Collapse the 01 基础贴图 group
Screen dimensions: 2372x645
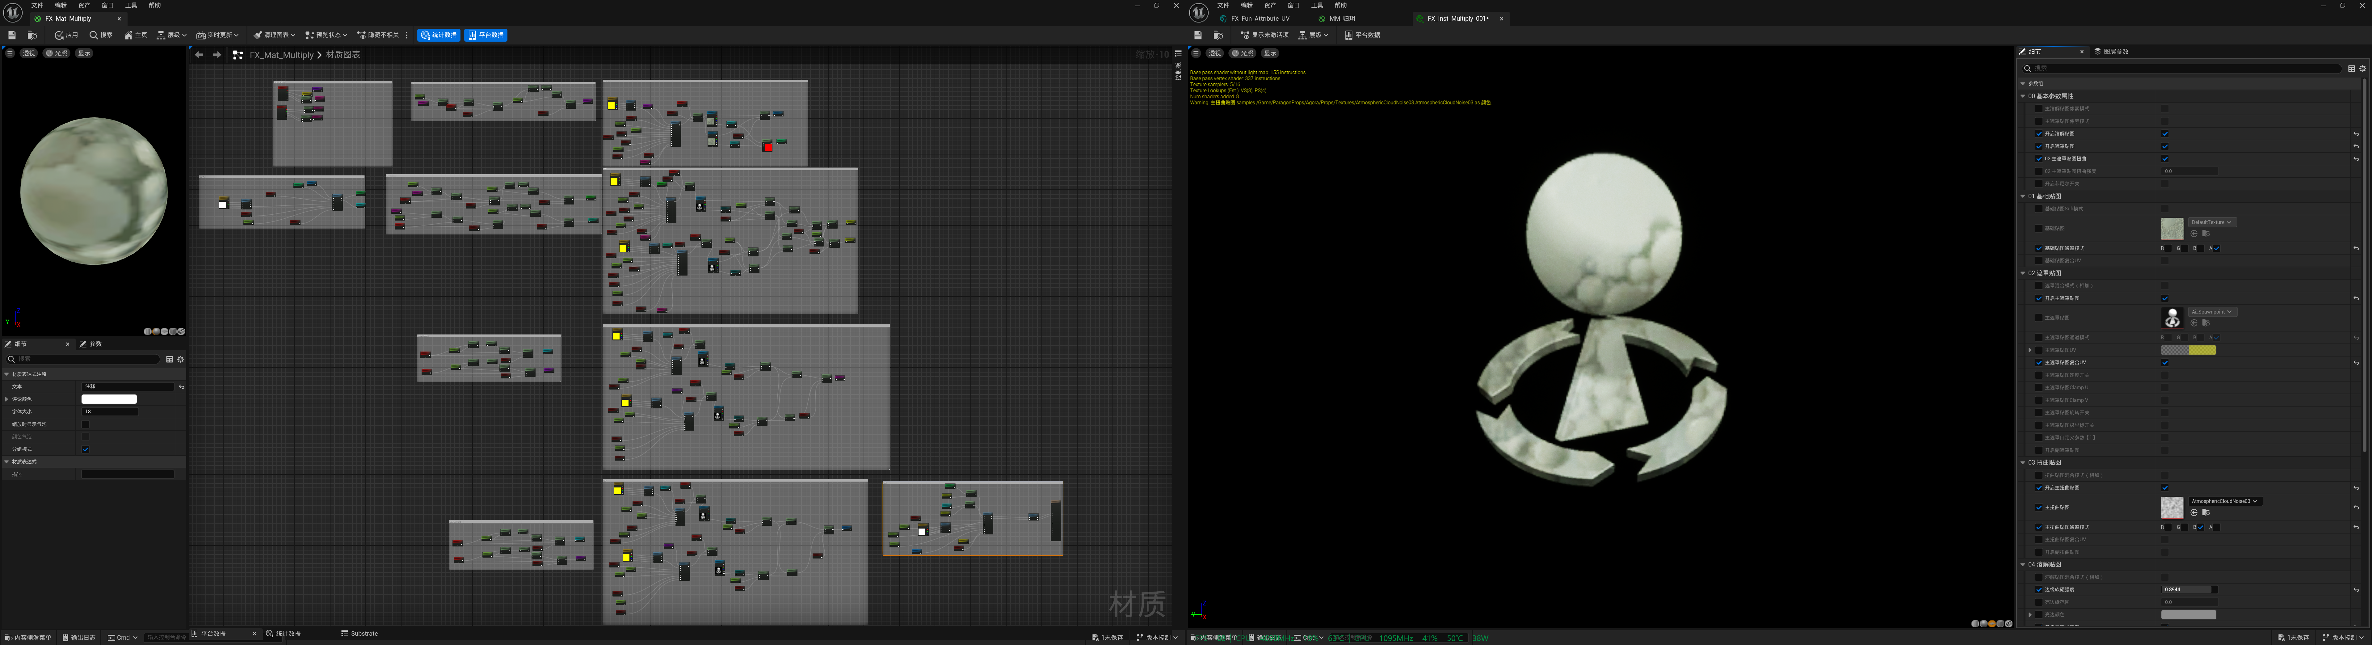pos(2023,196)
